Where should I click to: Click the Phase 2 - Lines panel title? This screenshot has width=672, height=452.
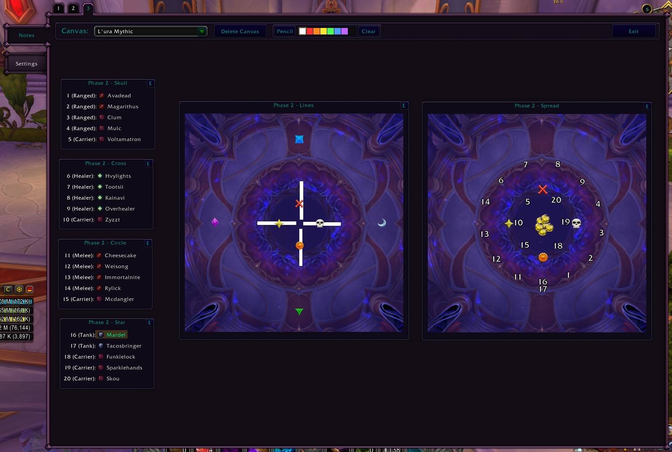(294, 106)
